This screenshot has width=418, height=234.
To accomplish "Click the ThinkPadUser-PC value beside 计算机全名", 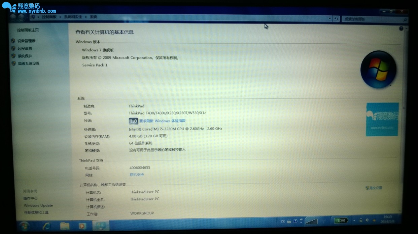I will [x=145, y=199].
